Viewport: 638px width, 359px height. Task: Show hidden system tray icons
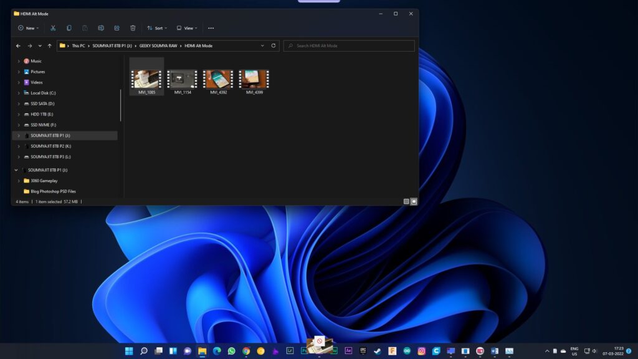[x=547, y=351]
